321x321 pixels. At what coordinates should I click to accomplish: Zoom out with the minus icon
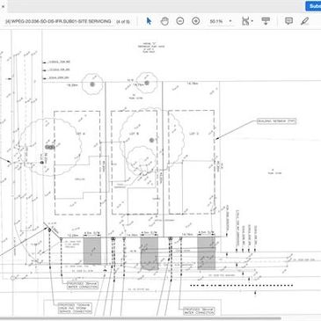point(180,21)
